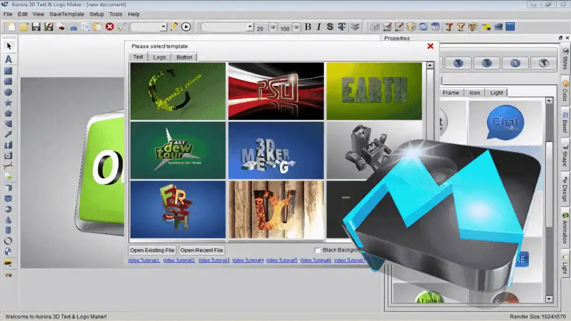Save using the floppy disk icon
This screenshot has width=571, height=321.
[x=36, y=27]
